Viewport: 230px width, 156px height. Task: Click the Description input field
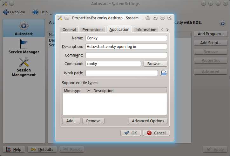126,46
